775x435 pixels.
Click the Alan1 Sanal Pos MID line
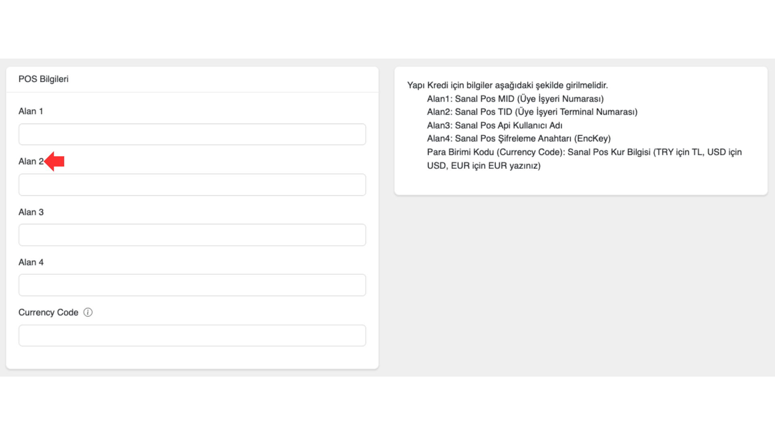(x=515, y=99)
